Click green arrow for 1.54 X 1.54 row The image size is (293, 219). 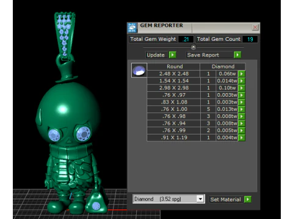tap(241, 81)
